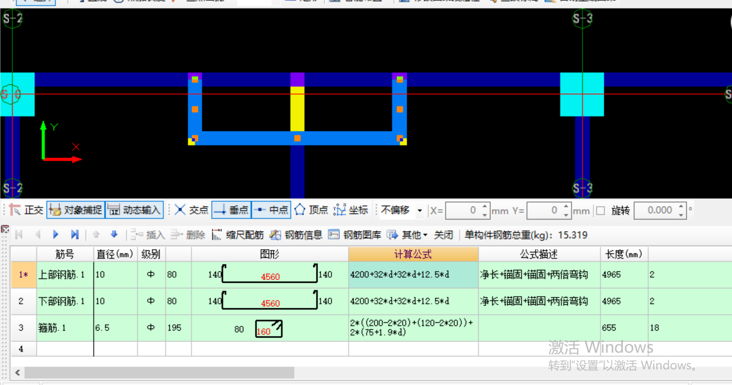Open 钢筋信息 rebar information
732x385 pixels.
tap(296, 235)
